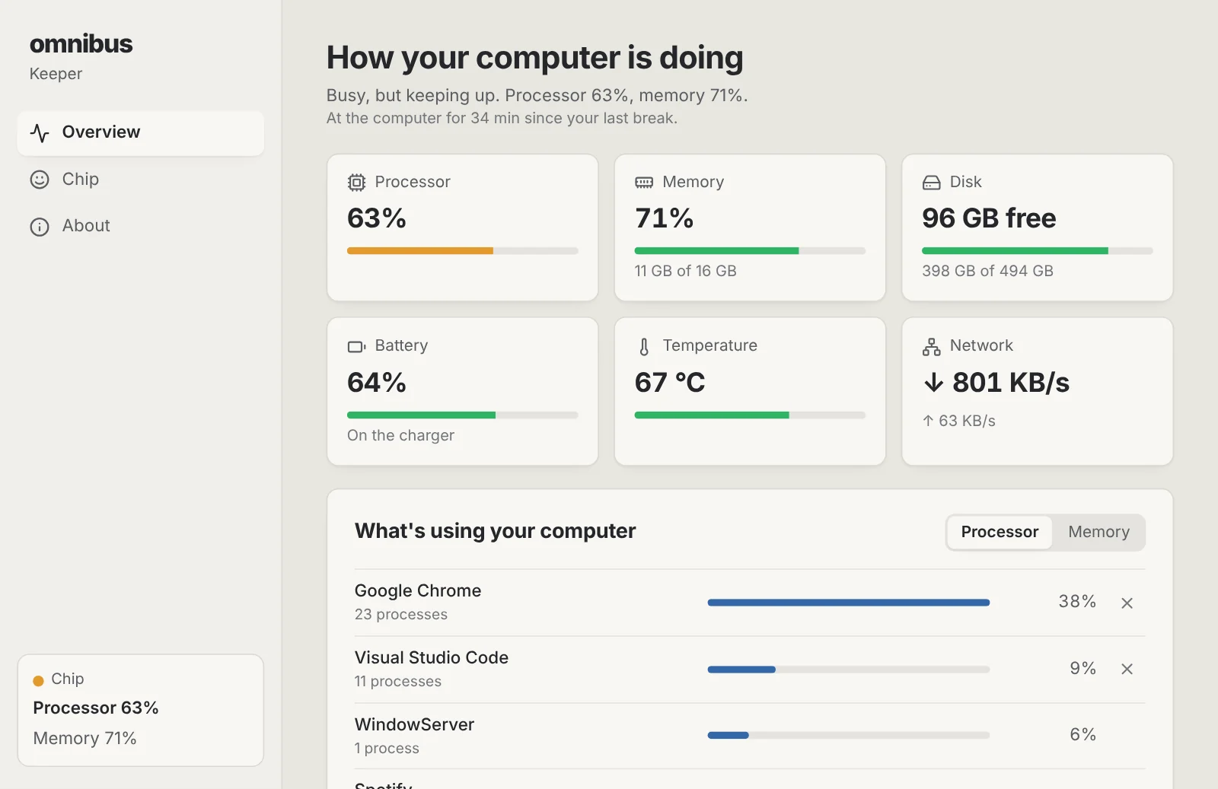Screen dimensions: 1218x789
Task: Click the '11 GB of 16 GB' memory detail
Action: pos(686,271)
